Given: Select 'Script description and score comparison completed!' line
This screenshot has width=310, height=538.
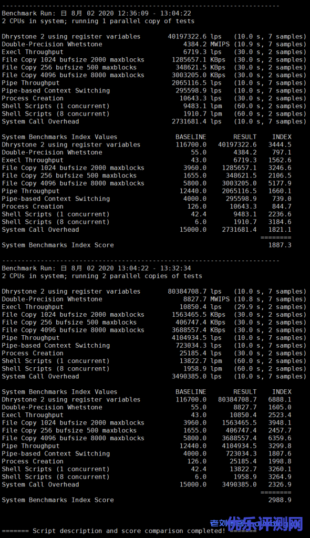Looking at the screenshot, I should pyautogui.click(x=129, y=531).
